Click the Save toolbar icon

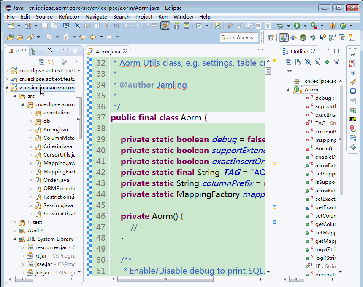point(44,26)
